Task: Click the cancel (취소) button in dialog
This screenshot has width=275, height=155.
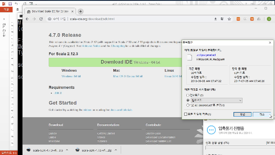Action: (262, 114)
